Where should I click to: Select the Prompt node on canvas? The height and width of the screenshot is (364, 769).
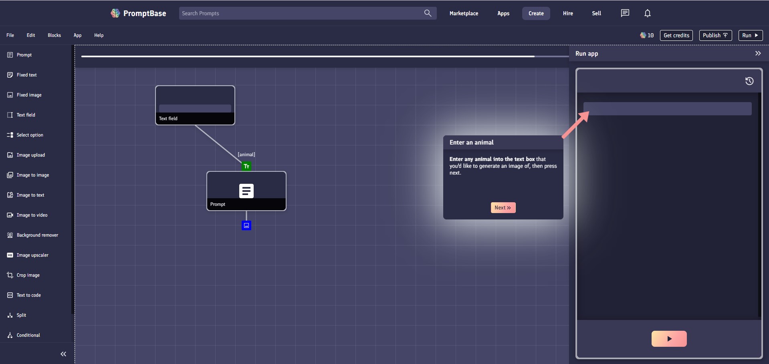(x=246, y=191)
